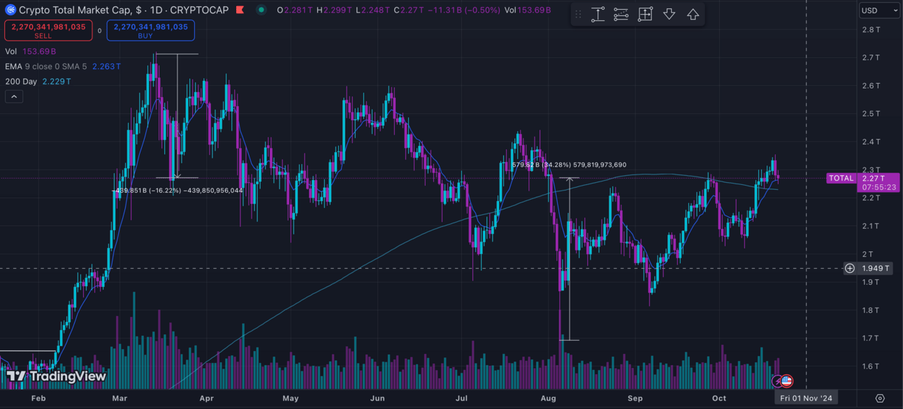Viewport: 903px width, 409px height.
Task: Open the chart settings hexagon gear icon
Action: tap(880, 399)
